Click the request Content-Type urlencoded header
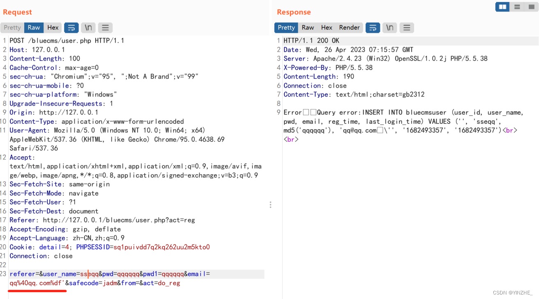The width and height of the screenshot is (539, 299). pyautogui.click(x=97, y=121)
